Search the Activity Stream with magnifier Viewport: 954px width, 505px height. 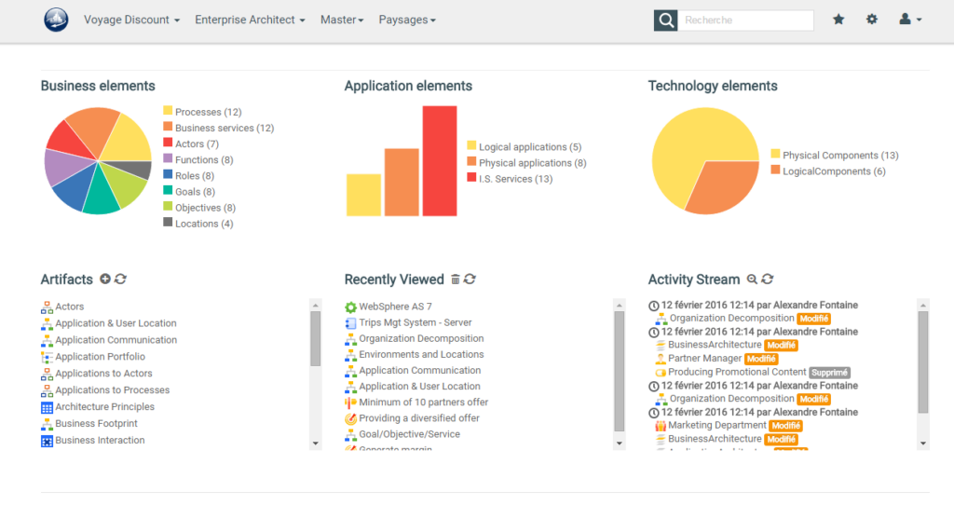(x=752, y=280)
